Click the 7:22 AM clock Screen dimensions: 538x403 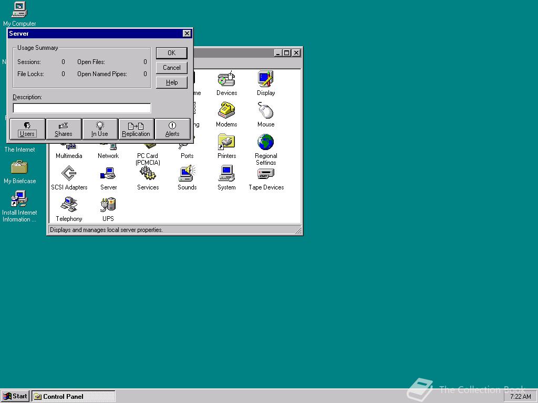(521, 397)
